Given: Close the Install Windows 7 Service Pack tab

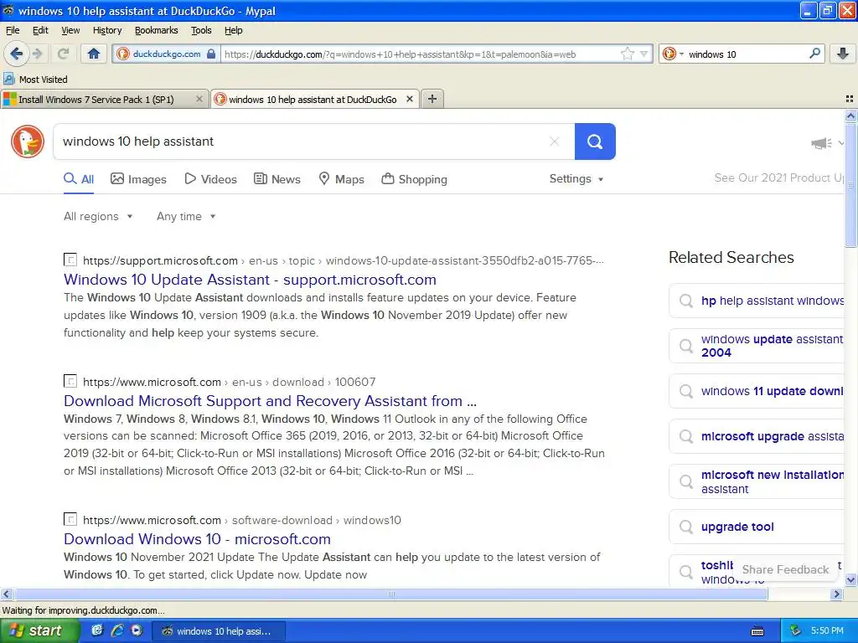Looking at the screenshot, I should [x=199, y=99].
